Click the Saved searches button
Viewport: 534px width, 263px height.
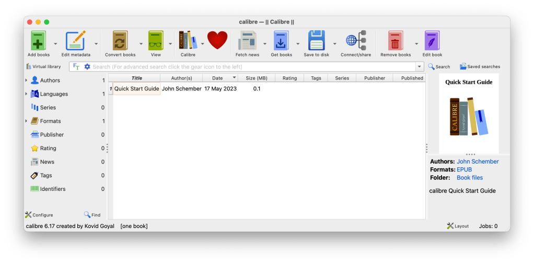tap(480, 67)
